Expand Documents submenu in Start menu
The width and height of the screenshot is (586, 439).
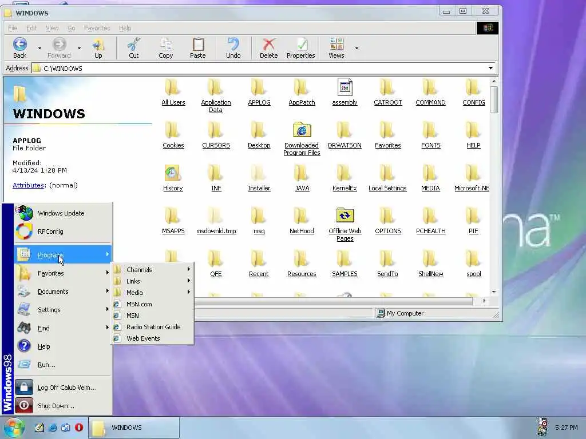pos(63,292)
